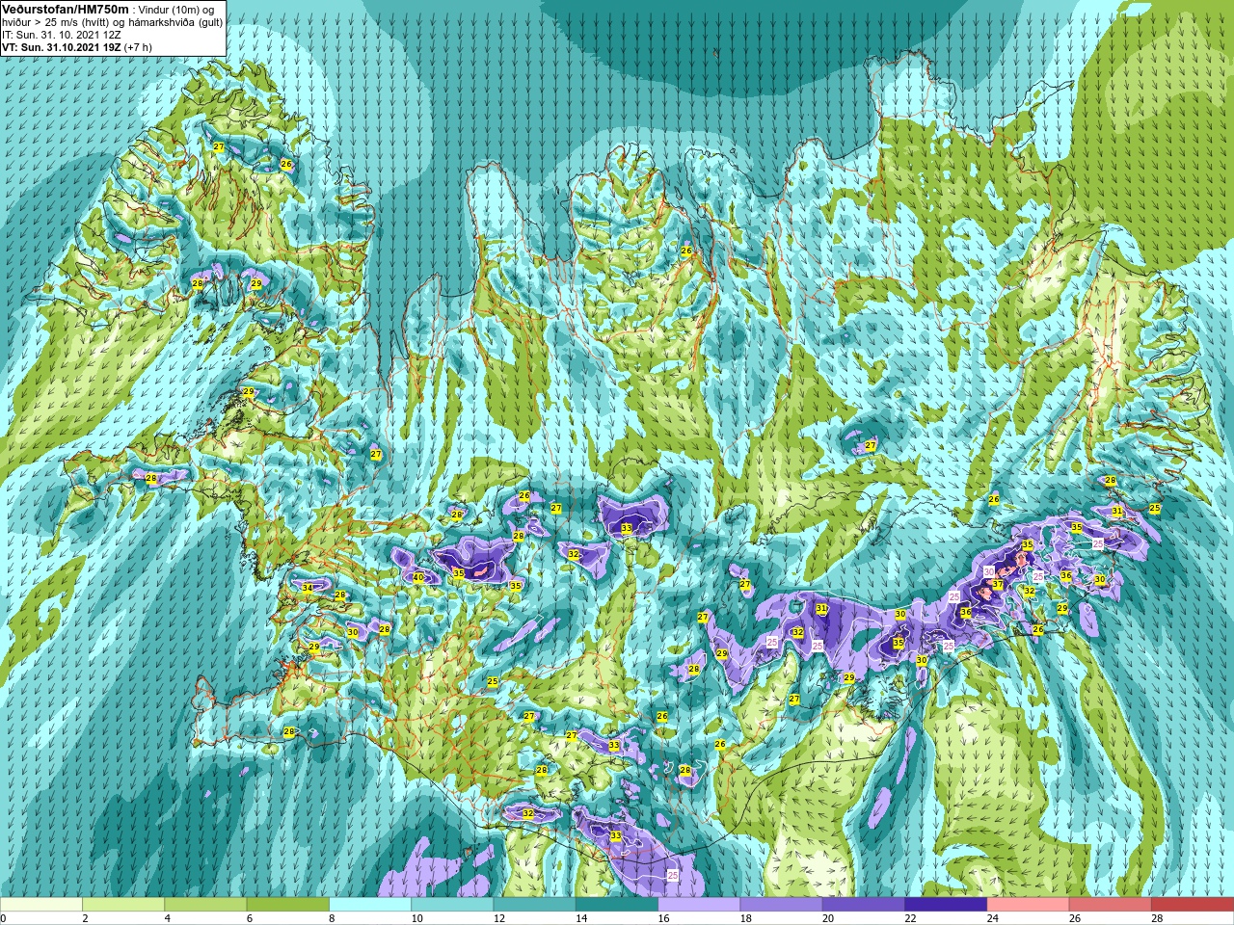Screen dimensions: 1234x925
Task: Select the 20–22 m/s violet legend swatch
Action: pos(863,905)
